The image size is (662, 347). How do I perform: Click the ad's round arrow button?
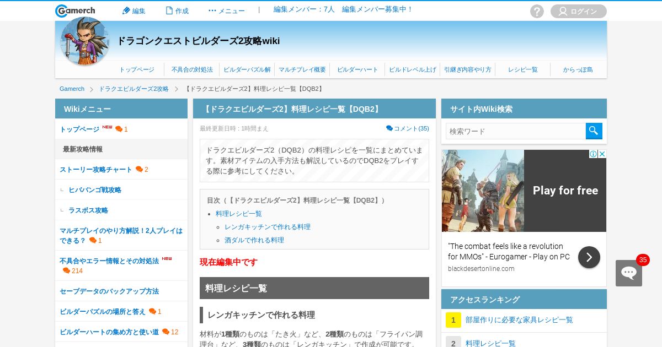coord(589,257)
